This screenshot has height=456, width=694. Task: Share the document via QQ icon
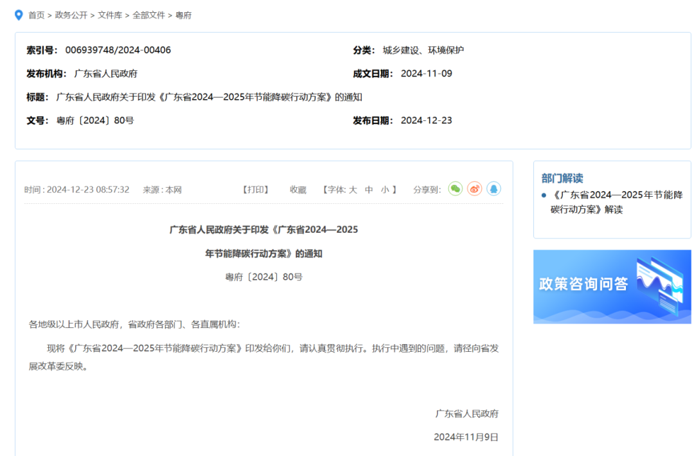[x=494, y=189]
